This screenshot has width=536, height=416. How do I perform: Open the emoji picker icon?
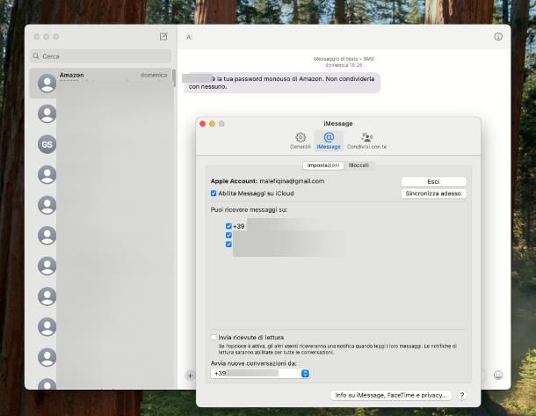(x=498, y=376)
